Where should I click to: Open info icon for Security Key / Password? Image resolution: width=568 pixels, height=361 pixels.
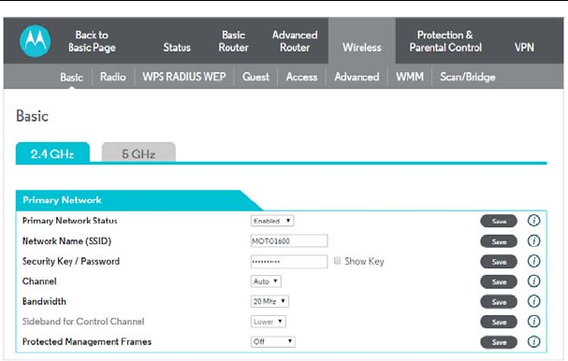click(x=533, y=261)
